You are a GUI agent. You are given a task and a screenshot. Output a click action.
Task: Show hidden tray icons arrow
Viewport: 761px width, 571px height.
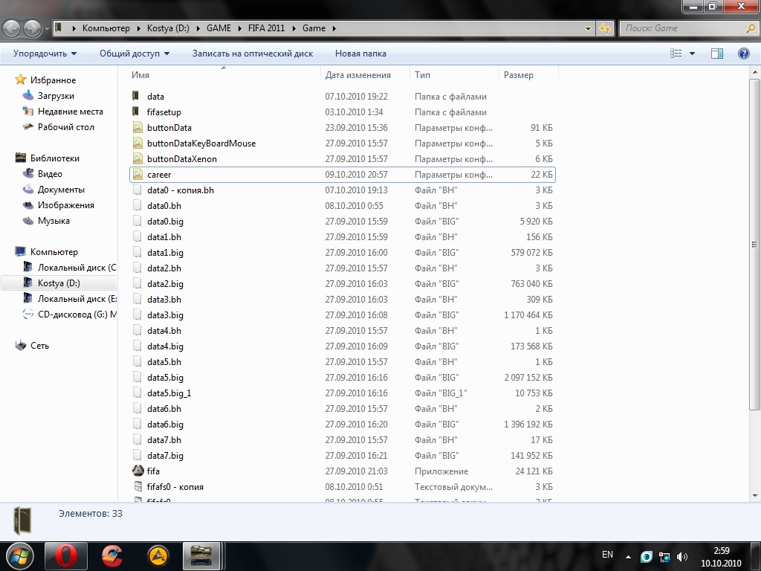pyautogui.click(x=628, y=557)
